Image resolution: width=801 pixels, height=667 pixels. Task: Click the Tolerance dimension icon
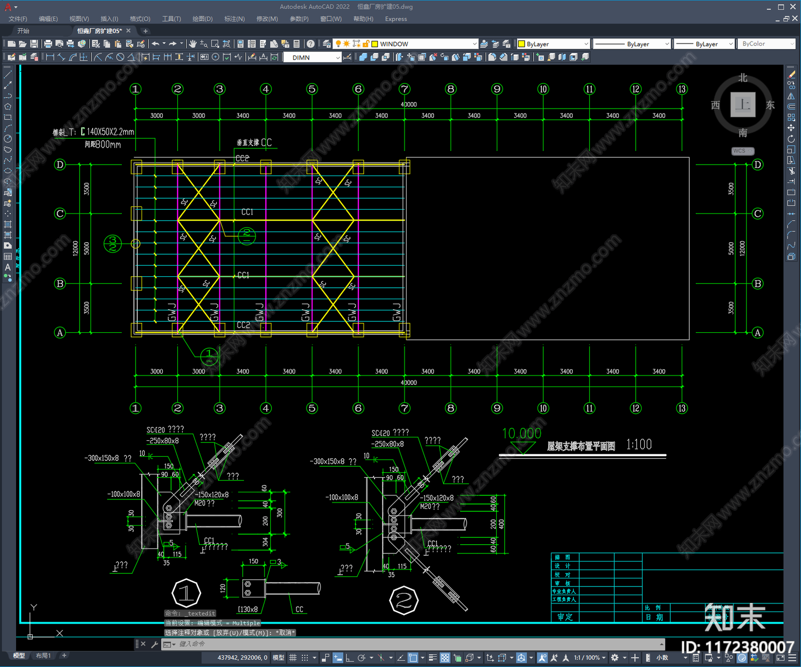(204, 57)
